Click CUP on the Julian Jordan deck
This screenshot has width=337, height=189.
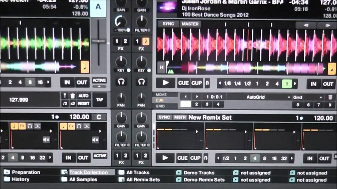click(x=196, y=83)
